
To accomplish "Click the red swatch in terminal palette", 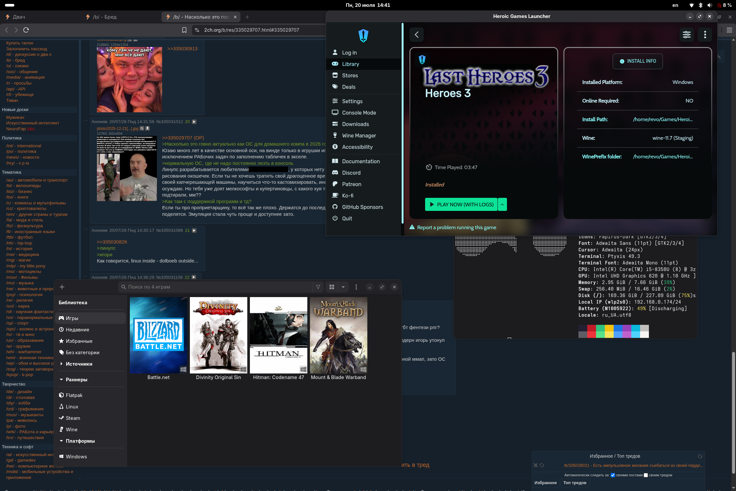I will 591,328.
